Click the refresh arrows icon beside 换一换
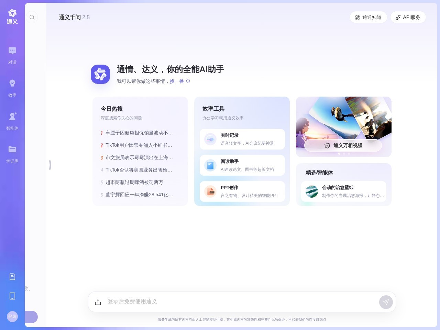 point(188,81)
